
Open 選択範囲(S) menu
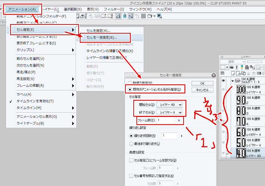coord(73,9)
